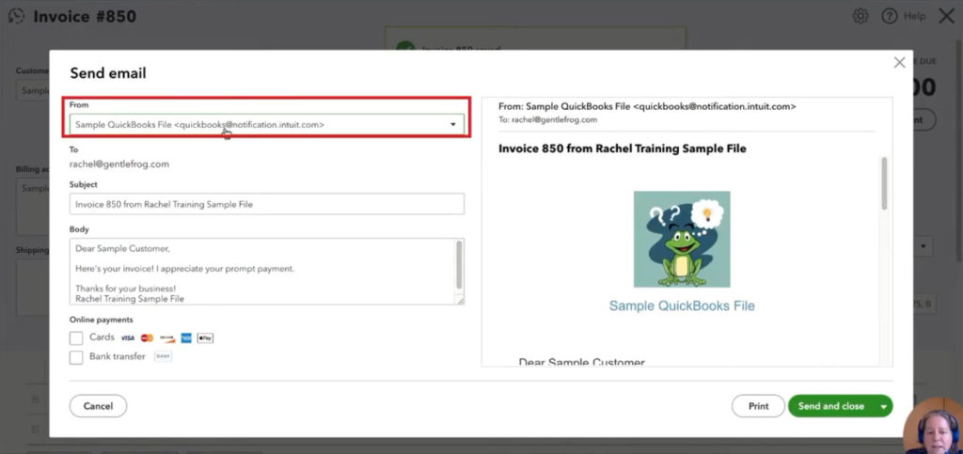Enable Cards online payment checkbox
963x454 pixels.
76,337
